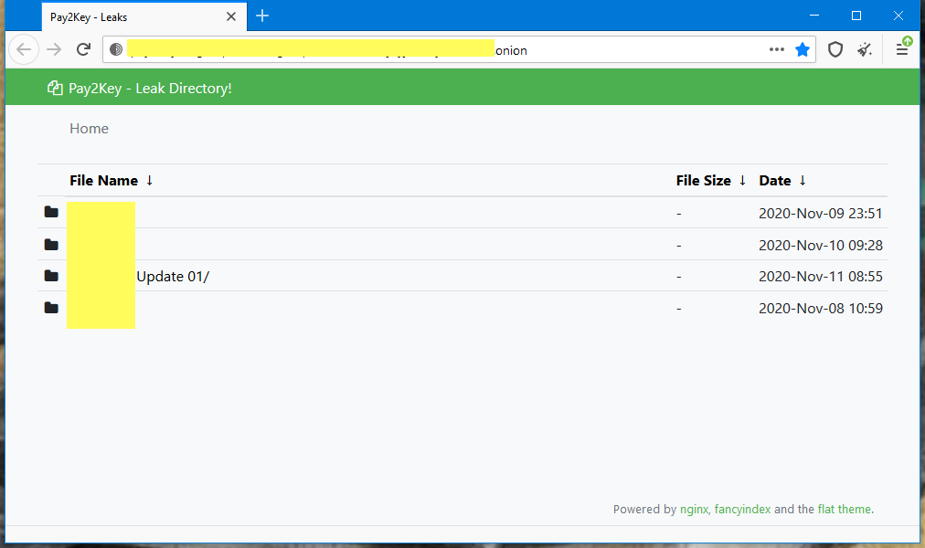Open the flat theme footer link
This screenshot has width=925, height=548.
click(x=845, y=509)
